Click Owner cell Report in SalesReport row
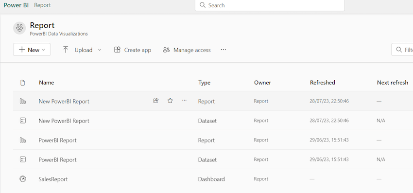413x193 pixels. tap(261, 179)
